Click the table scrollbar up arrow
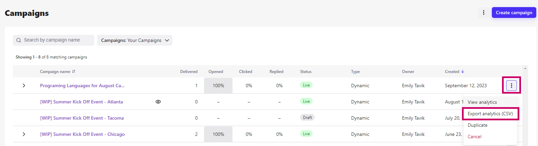This screenshot has width=538, height=146. (525, 68)
